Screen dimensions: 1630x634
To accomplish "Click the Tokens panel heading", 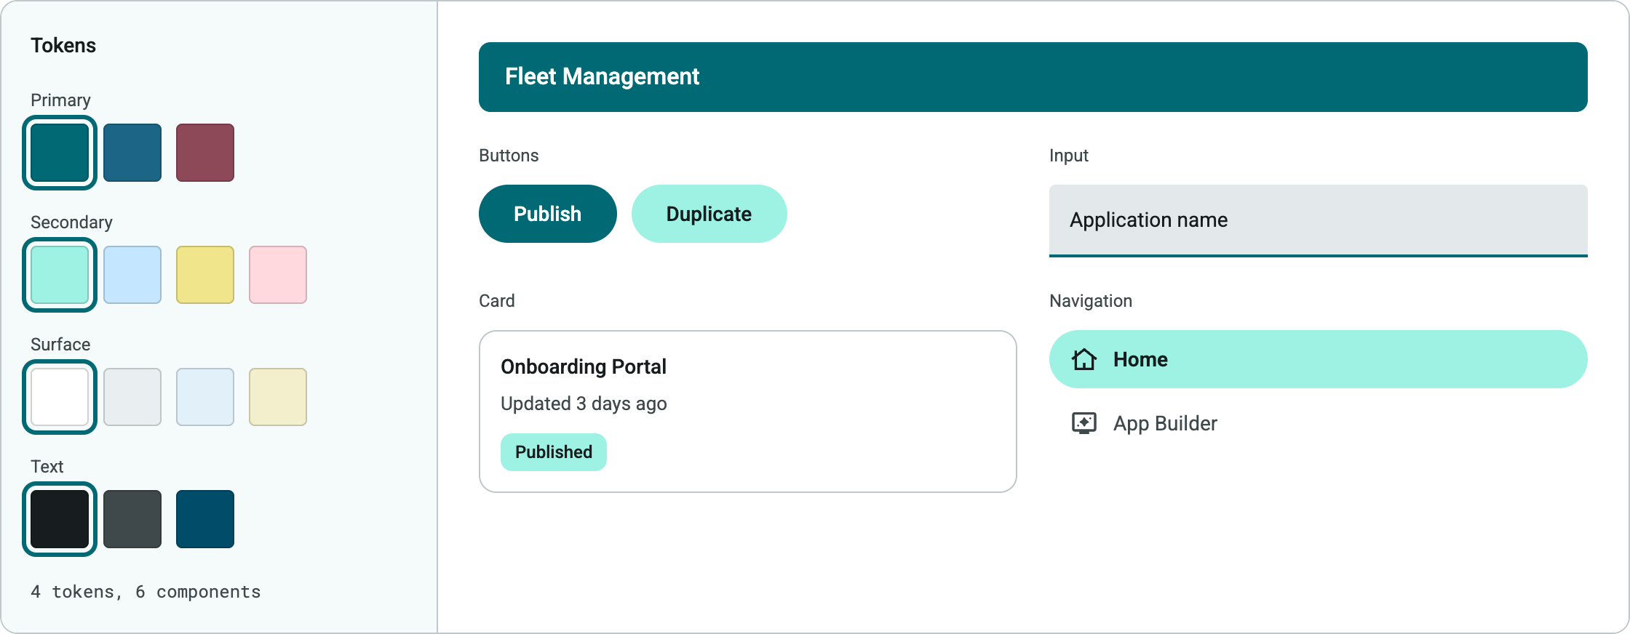I will click(x=63, y=45).
